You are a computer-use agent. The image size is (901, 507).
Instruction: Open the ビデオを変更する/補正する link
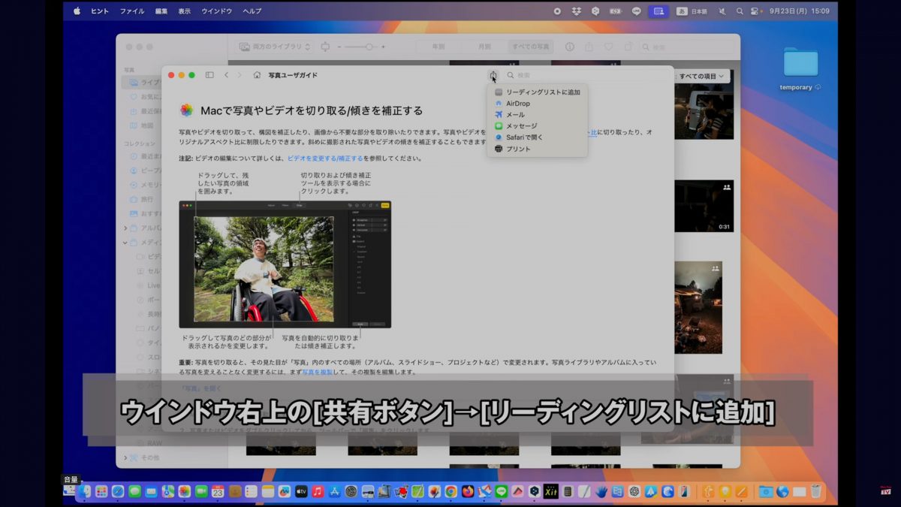coord(325,158)
